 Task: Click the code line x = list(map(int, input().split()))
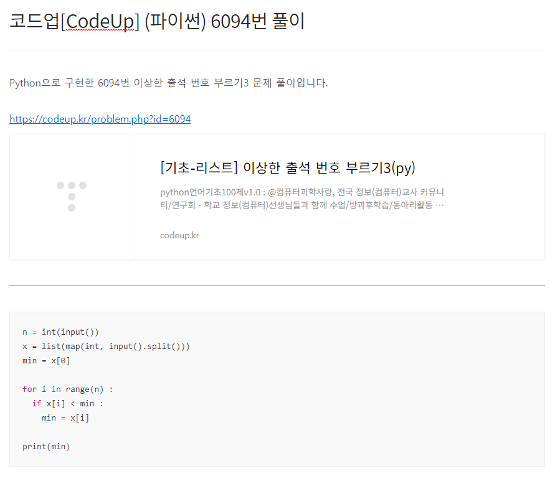pyautogui.click(x=106, y=347)
